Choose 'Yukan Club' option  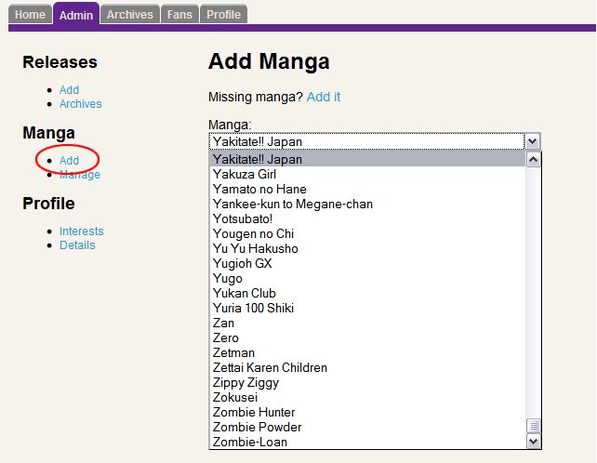pos(367,293)
